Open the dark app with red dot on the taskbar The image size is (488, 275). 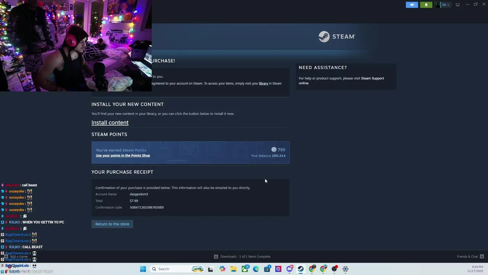[x=334, y=269]
